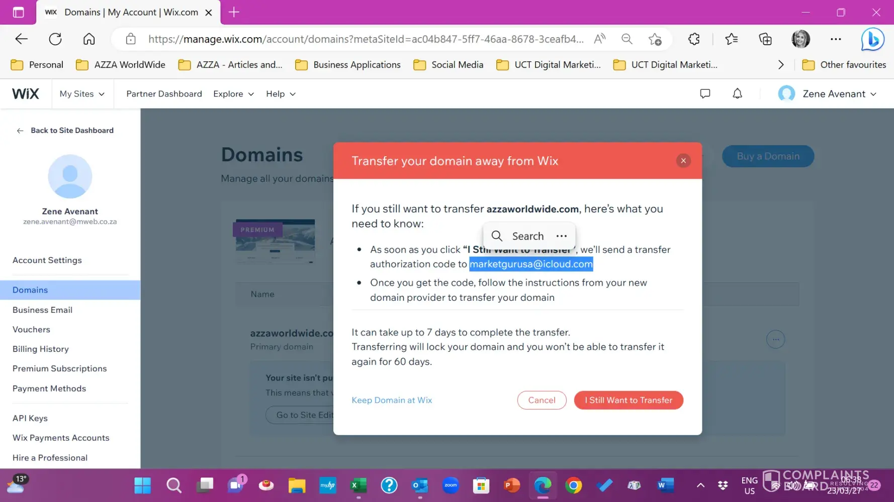Open more options in the selection popup
This screenshot has height=502, width=894.
[562, 236]
